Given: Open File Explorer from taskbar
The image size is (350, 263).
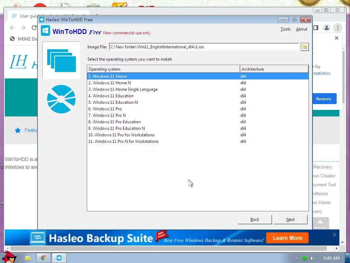Looking at the screenshot, I should (28, 258).
